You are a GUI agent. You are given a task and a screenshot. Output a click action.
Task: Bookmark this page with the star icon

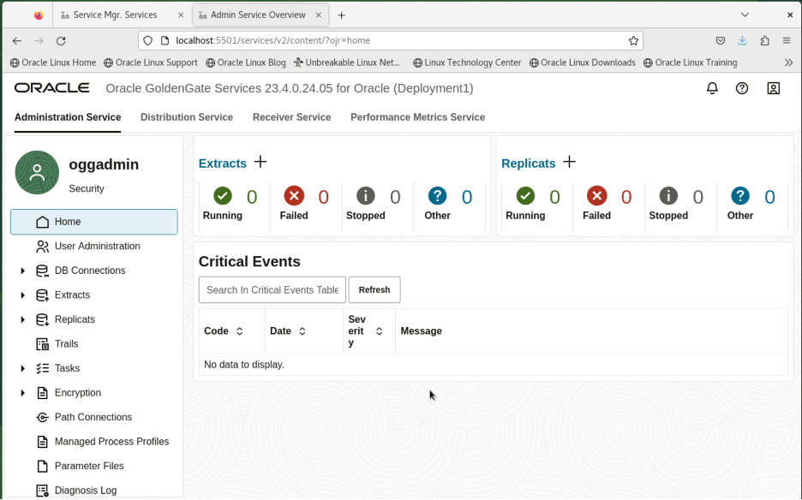pyautogui.click(x=633, y=41)
